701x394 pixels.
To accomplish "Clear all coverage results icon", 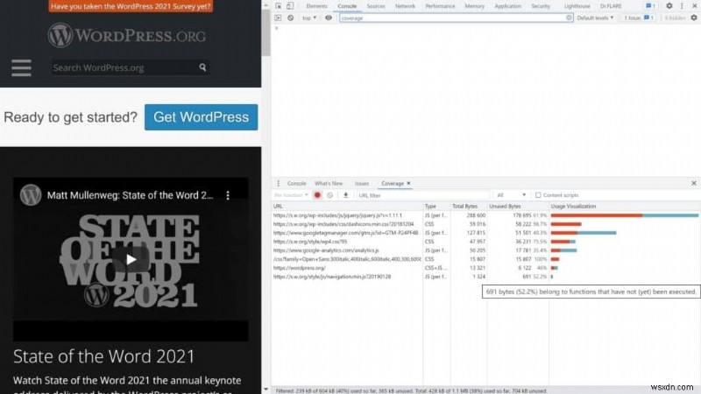I will [x=330, y=195].
